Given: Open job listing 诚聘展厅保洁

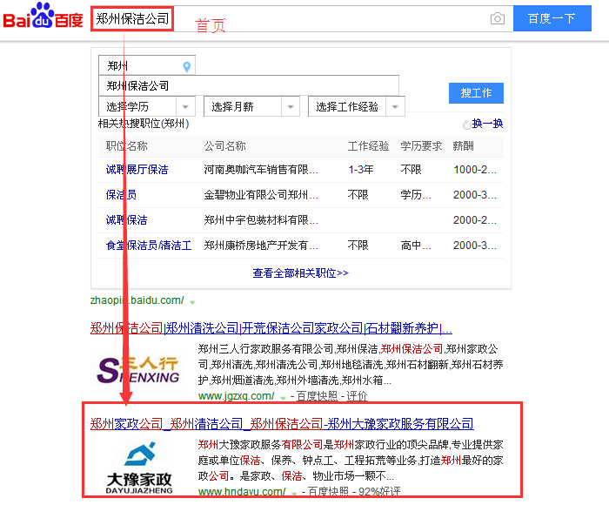Looking at the screenshot, I should tap(137, 170).
